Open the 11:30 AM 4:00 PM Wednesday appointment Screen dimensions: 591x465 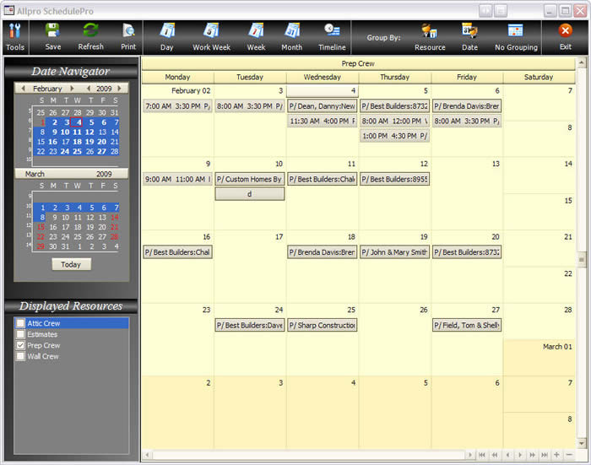click(x=322, y=121)
